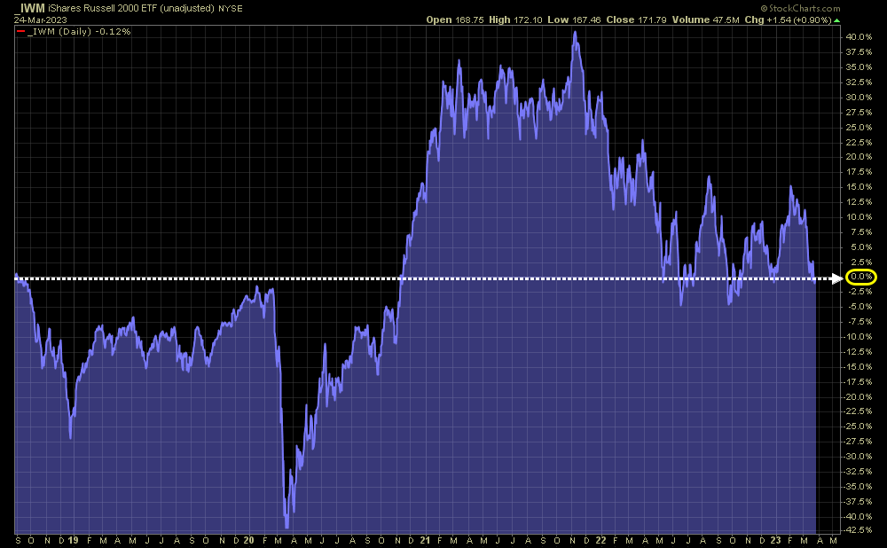
Task: Click the _IWM (Daily) -0.12% legend text
Action: click(79, 32)
